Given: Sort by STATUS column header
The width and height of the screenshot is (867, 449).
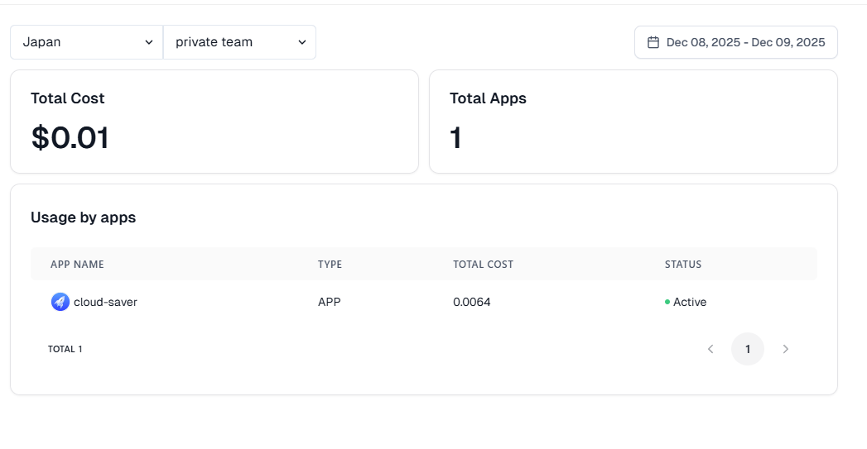Looking at the screenshot, I should (682, 265).
